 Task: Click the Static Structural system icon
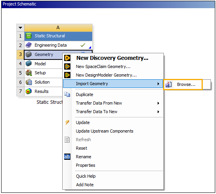pos(29,36)
